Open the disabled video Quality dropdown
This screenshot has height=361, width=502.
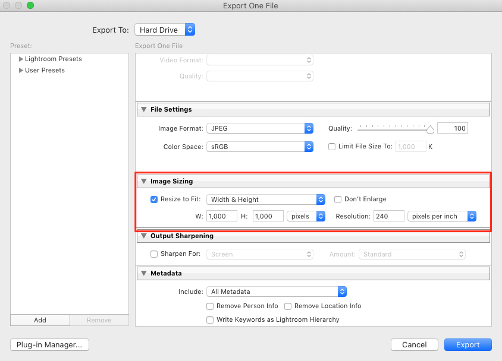tap(260, 76)
